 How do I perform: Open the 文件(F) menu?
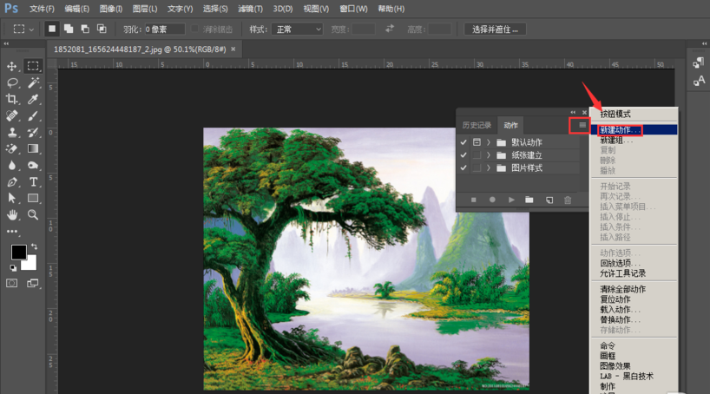click(42, 9)
